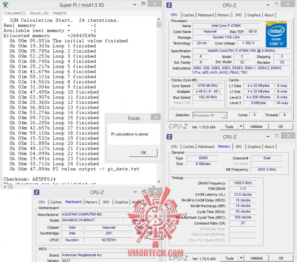Open Graphics tab in top CPU-Z window

click(x=254, y=15)
